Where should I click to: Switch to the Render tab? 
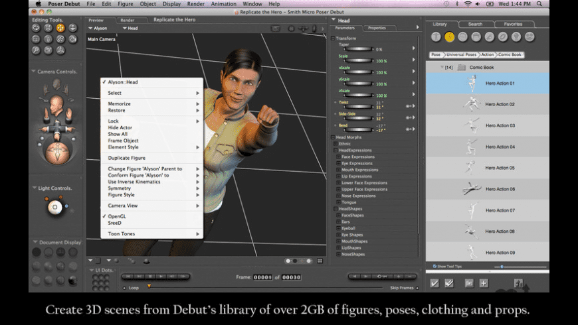(127, 20)
